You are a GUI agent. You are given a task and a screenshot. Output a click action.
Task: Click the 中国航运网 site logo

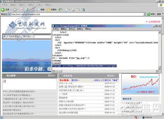(27, 25)
